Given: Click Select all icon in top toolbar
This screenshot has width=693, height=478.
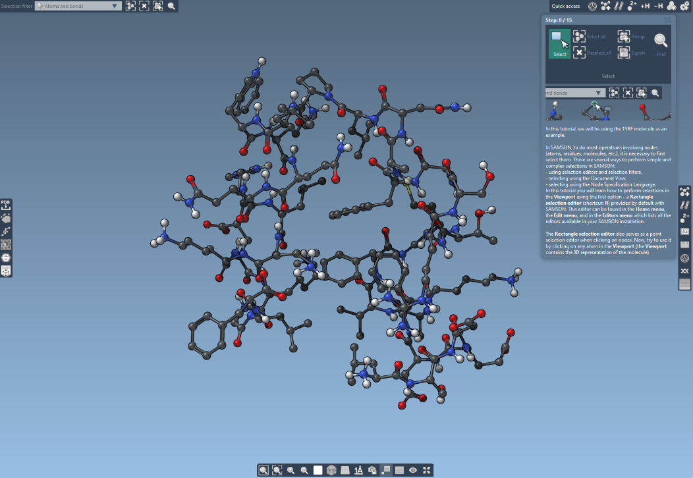Looking at the screenshot, I should (x=131, y=6).
